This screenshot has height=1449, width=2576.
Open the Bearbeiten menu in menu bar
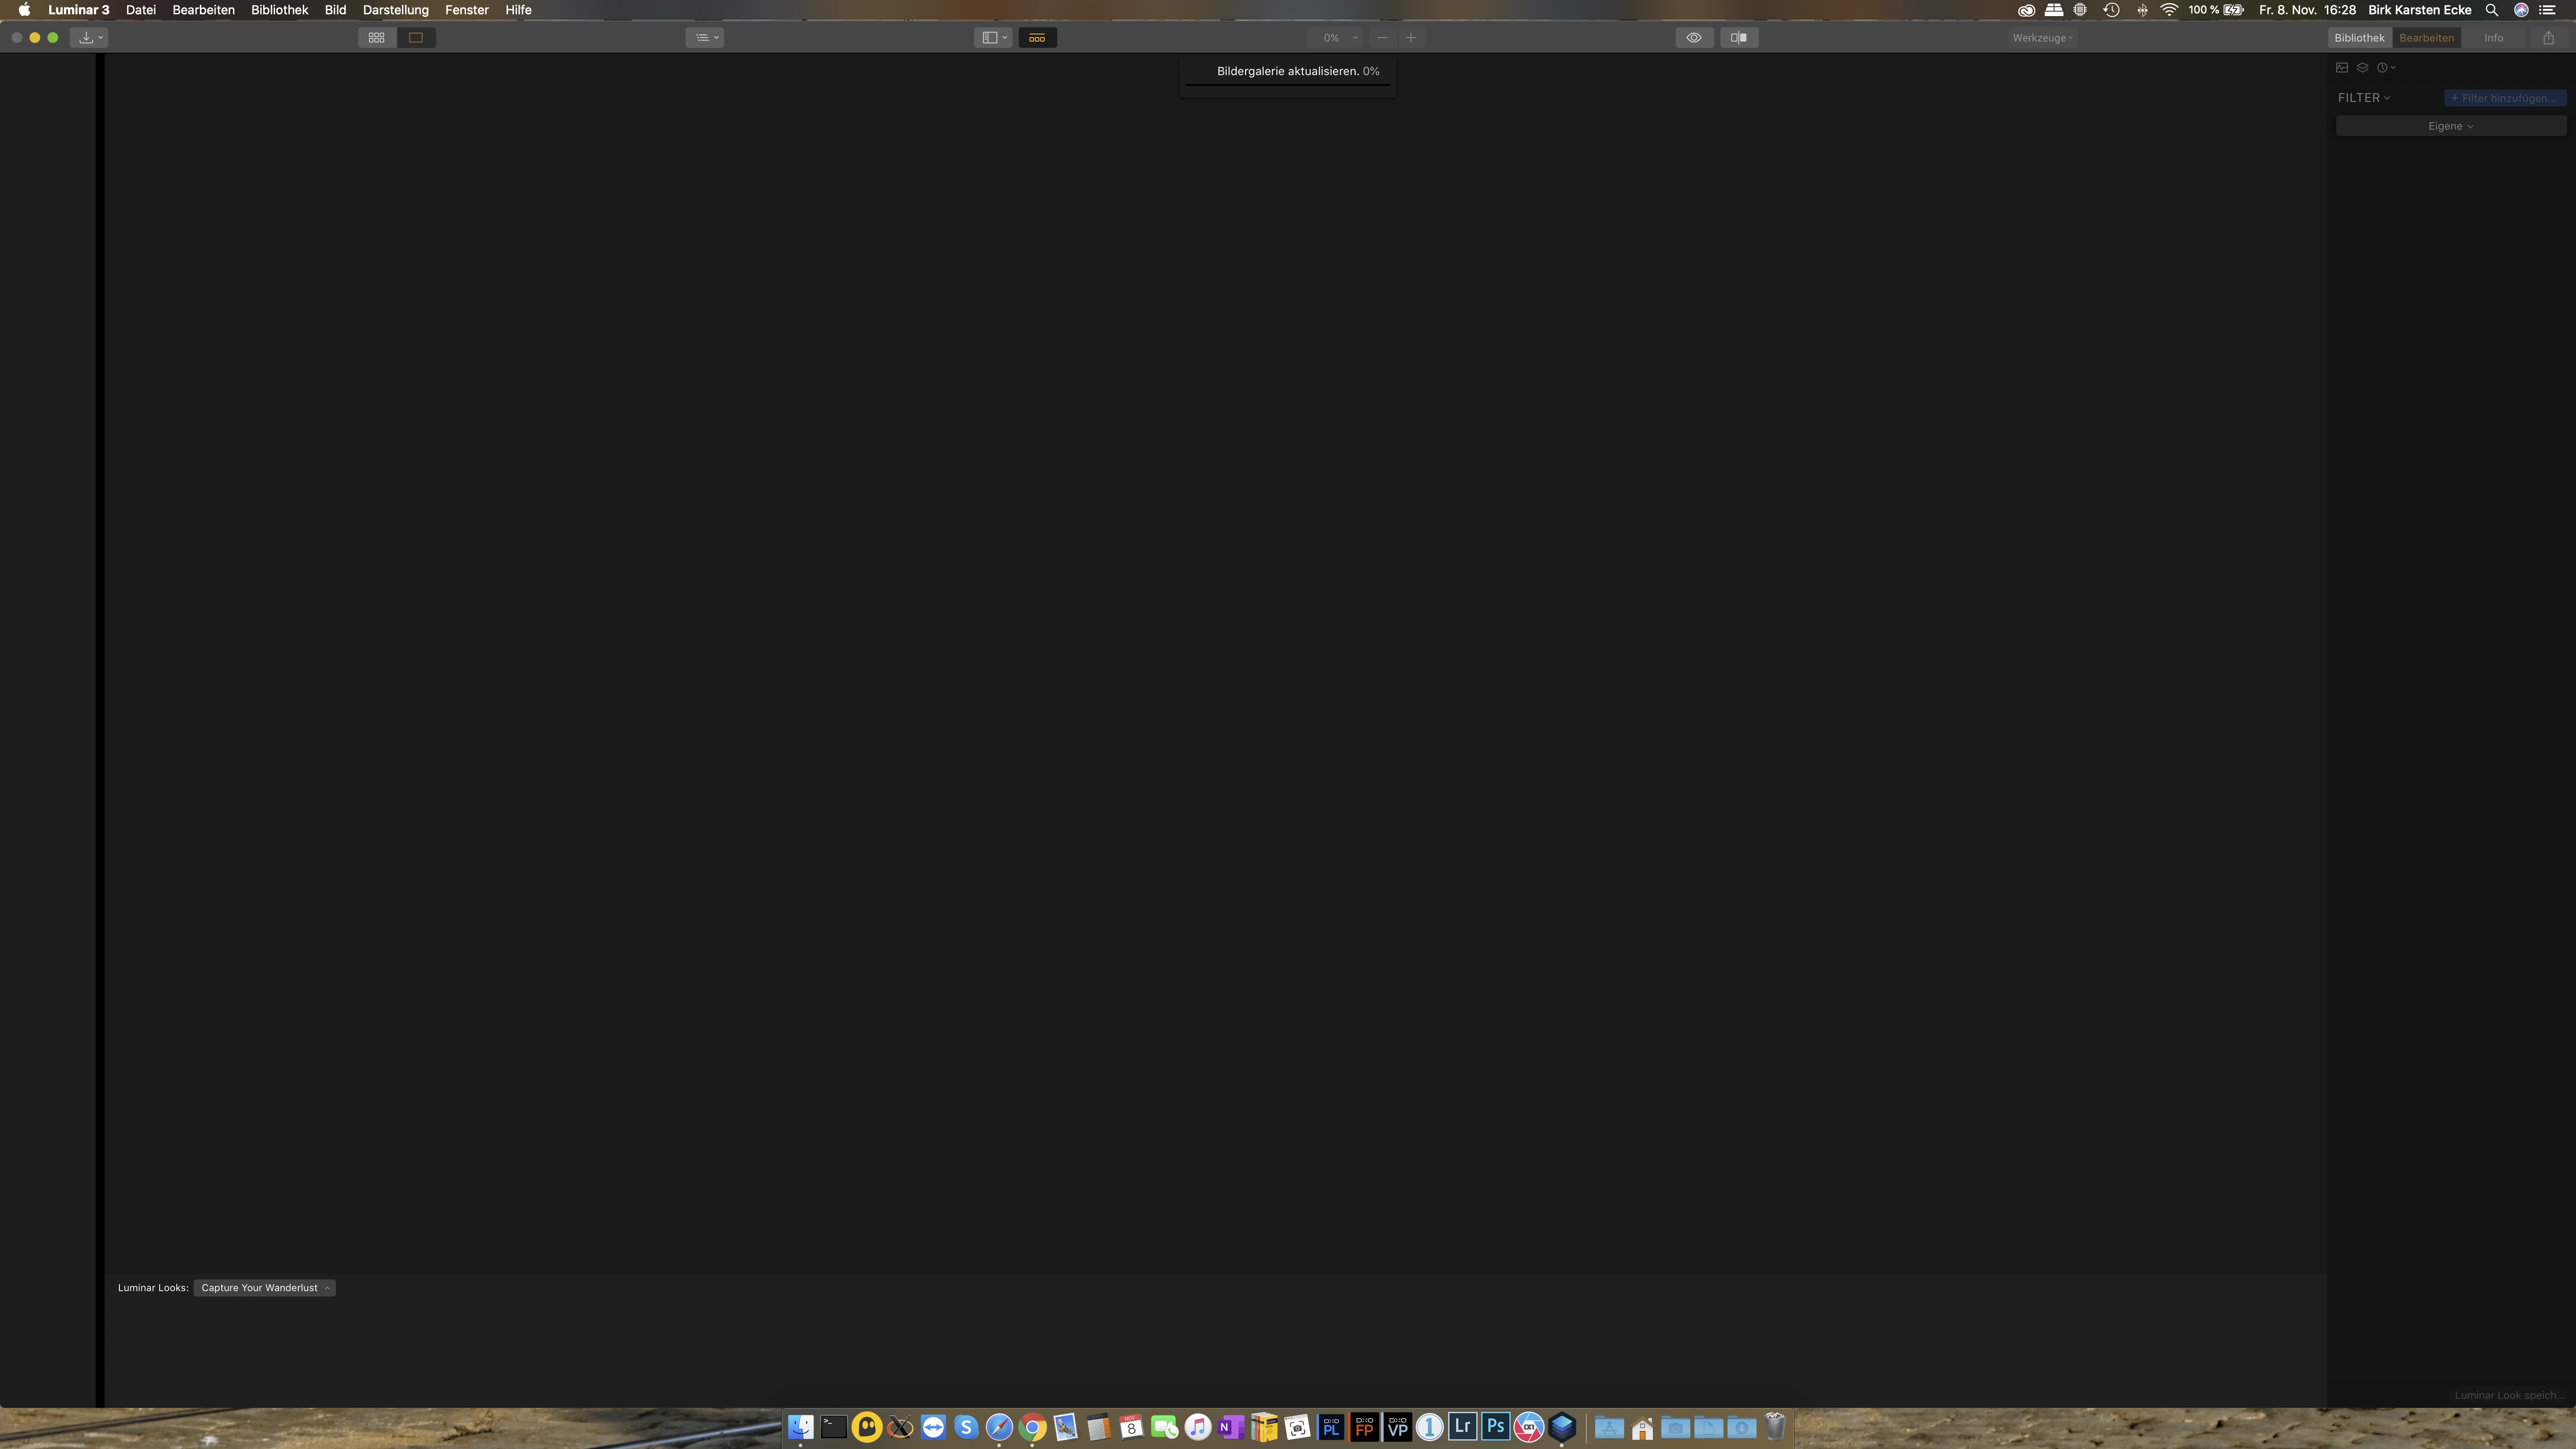pos(203,10)
